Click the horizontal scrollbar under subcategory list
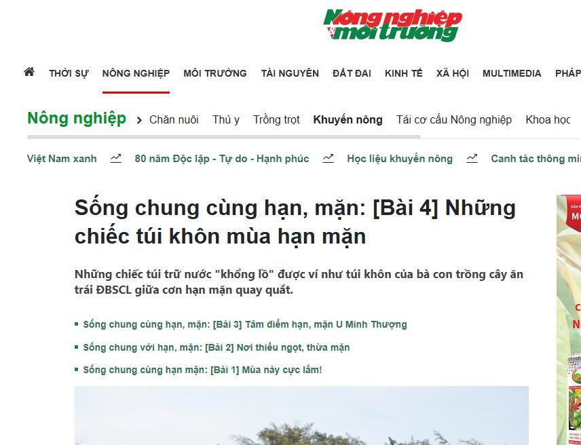This screenshot has height=445, width=581. 224,136
